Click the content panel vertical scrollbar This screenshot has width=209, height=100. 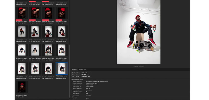tap(69, 71)
